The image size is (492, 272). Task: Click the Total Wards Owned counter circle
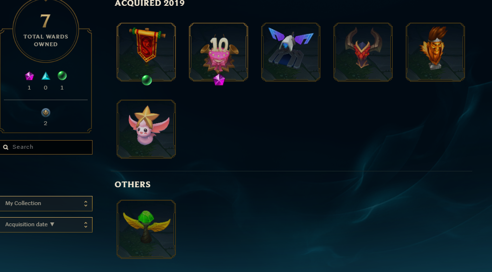46,30
